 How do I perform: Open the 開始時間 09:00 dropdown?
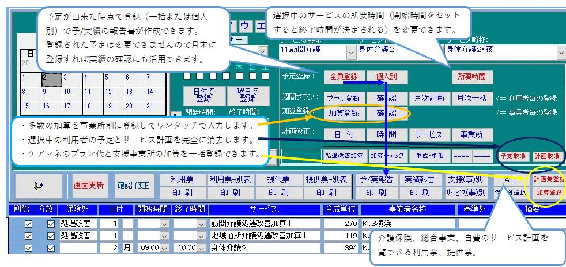click(x=164, y=248)
